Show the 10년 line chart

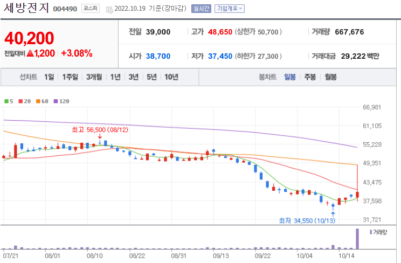[x=171, y=77]
